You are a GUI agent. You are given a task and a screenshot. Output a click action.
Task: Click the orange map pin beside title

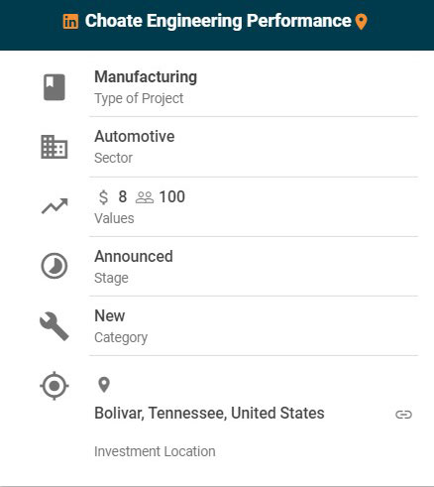coord(361,22)
